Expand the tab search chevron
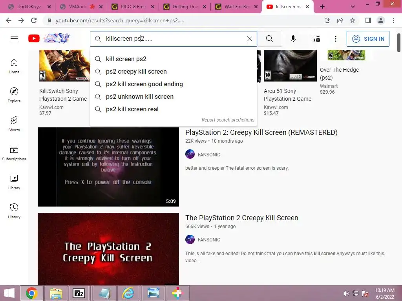The height and width of the screenshot is (301, 402). pos(353,7)
